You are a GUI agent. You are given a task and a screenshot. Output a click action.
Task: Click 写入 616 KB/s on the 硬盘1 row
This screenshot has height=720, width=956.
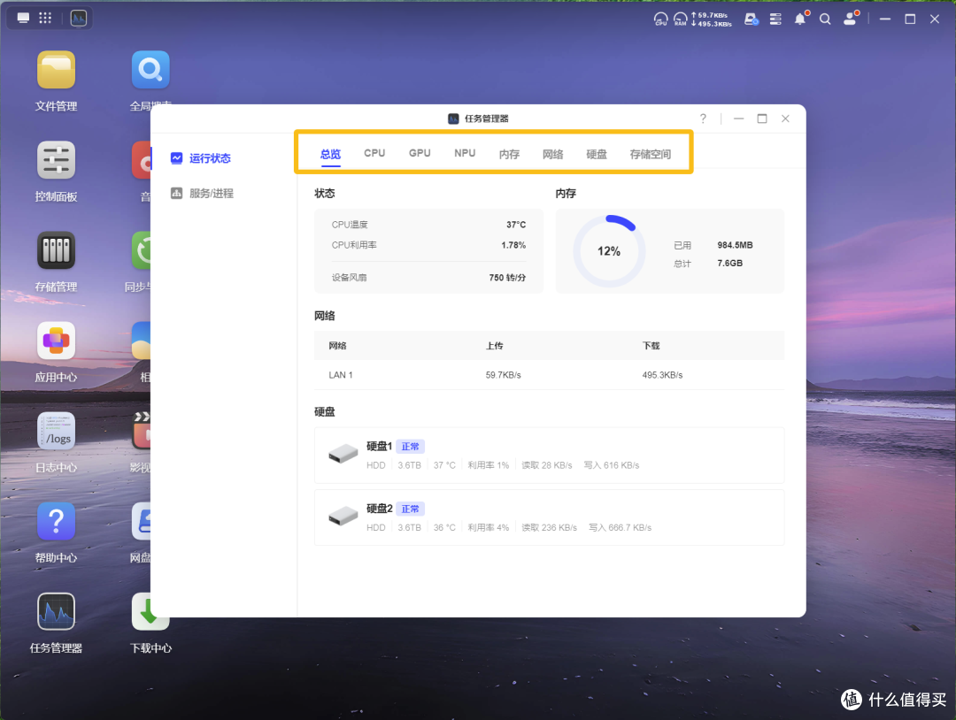click(612, 465)
